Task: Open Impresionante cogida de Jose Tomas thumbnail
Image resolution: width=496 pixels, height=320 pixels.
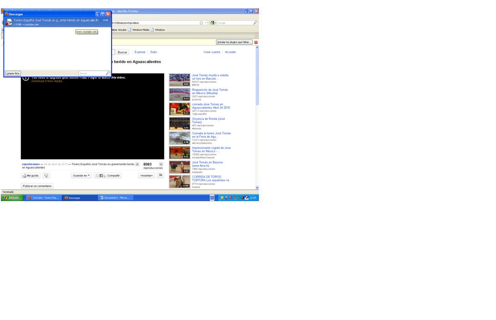Action: click(x=179, y=153)
